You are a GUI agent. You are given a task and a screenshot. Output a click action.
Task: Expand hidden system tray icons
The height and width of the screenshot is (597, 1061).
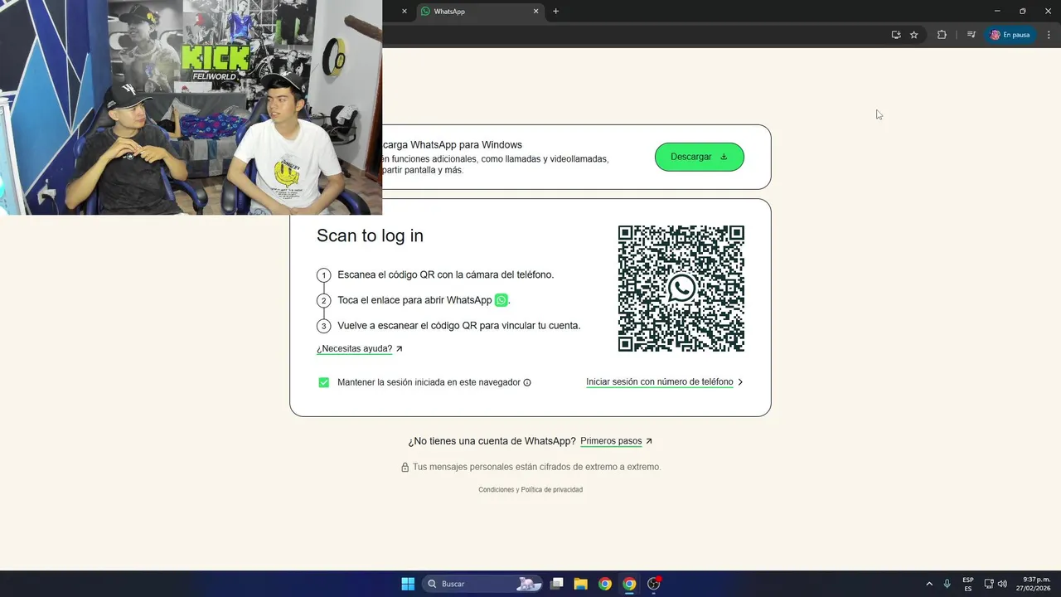929,584
